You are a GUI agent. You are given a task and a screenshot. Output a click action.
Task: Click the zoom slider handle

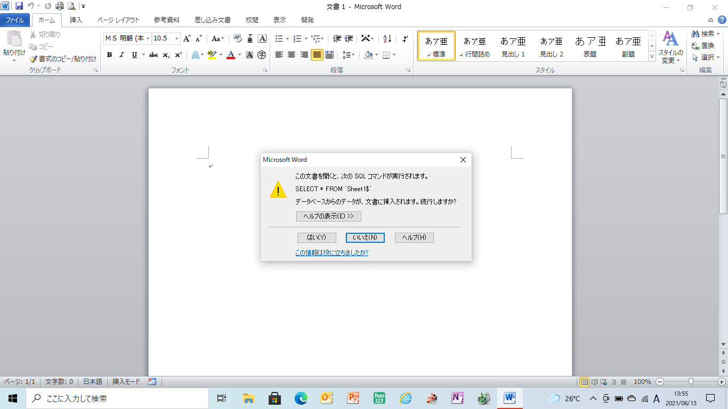tap(691, 382)
